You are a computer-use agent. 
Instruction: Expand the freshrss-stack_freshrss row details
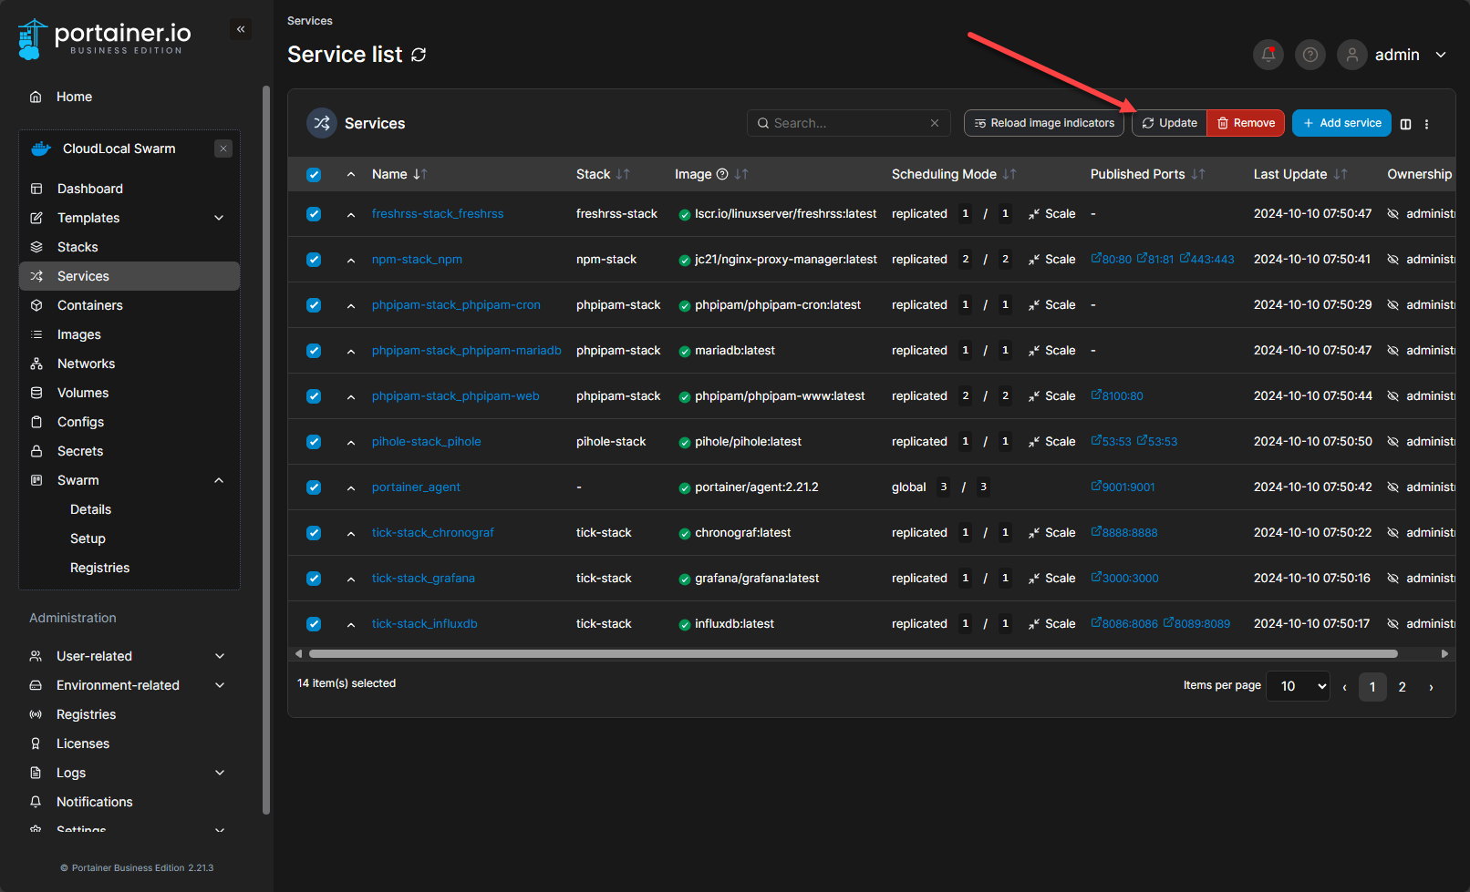[x=351, y=215]
